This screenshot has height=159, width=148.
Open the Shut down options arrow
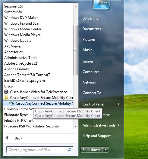tap(105, 150)
